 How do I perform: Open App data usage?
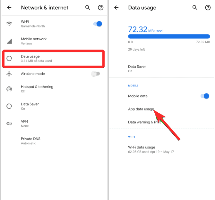pos(161,109)
